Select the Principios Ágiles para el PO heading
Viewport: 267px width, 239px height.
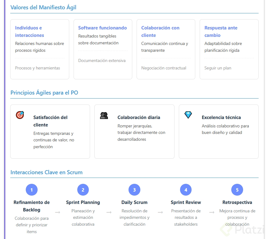[x=44, y=92]
